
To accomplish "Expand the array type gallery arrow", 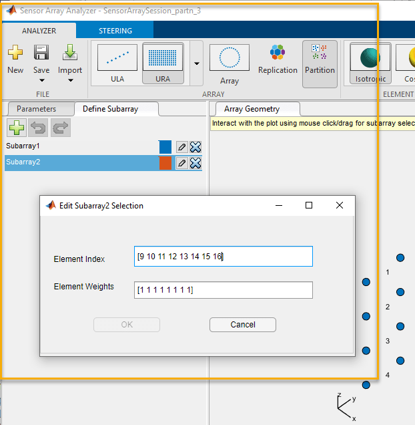I will [197, 63].
